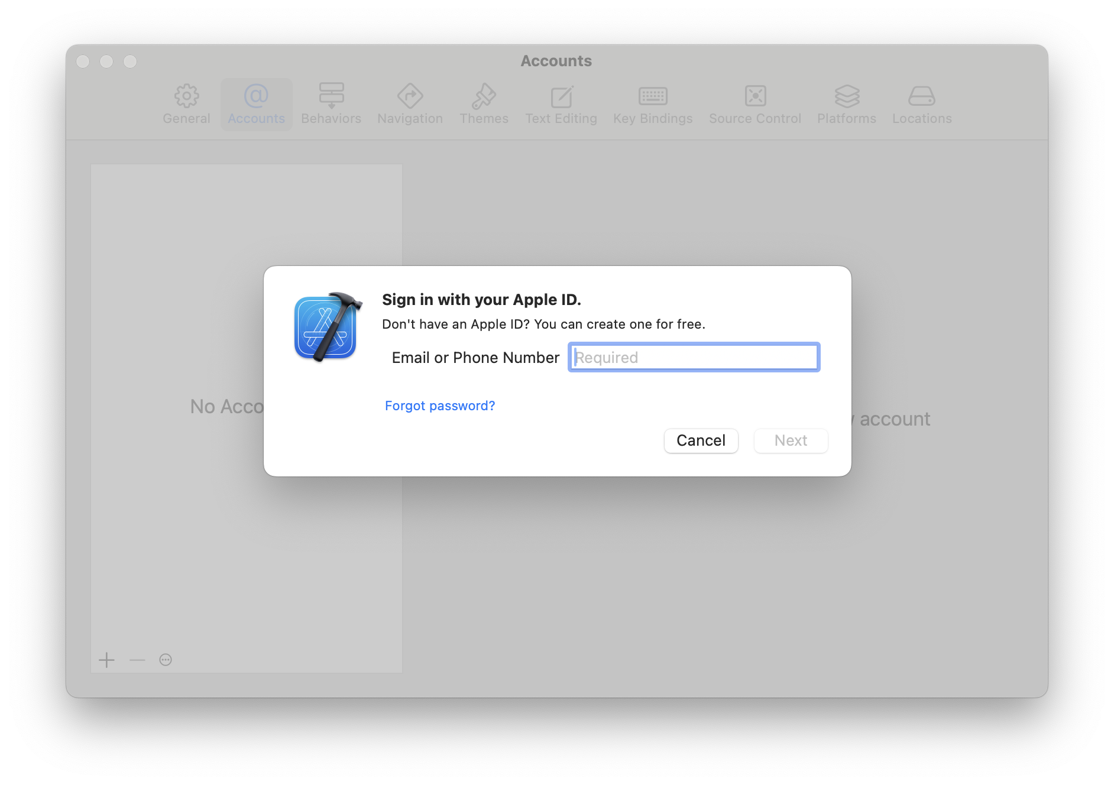Open the Themes paintbrush icon
The image size is (1114, 785).
point(484,95)
